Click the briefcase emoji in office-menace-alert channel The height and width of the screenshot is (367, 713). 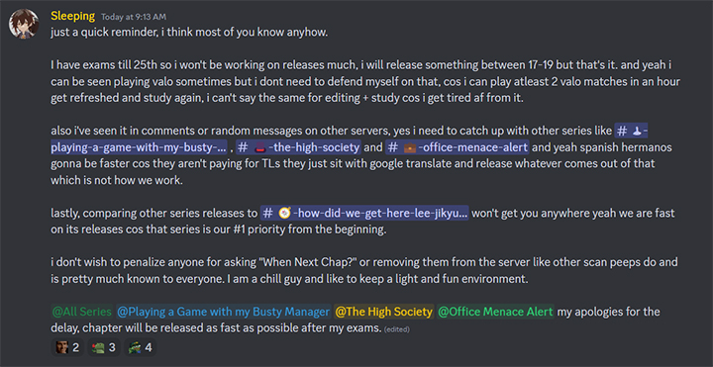point(410,147)
